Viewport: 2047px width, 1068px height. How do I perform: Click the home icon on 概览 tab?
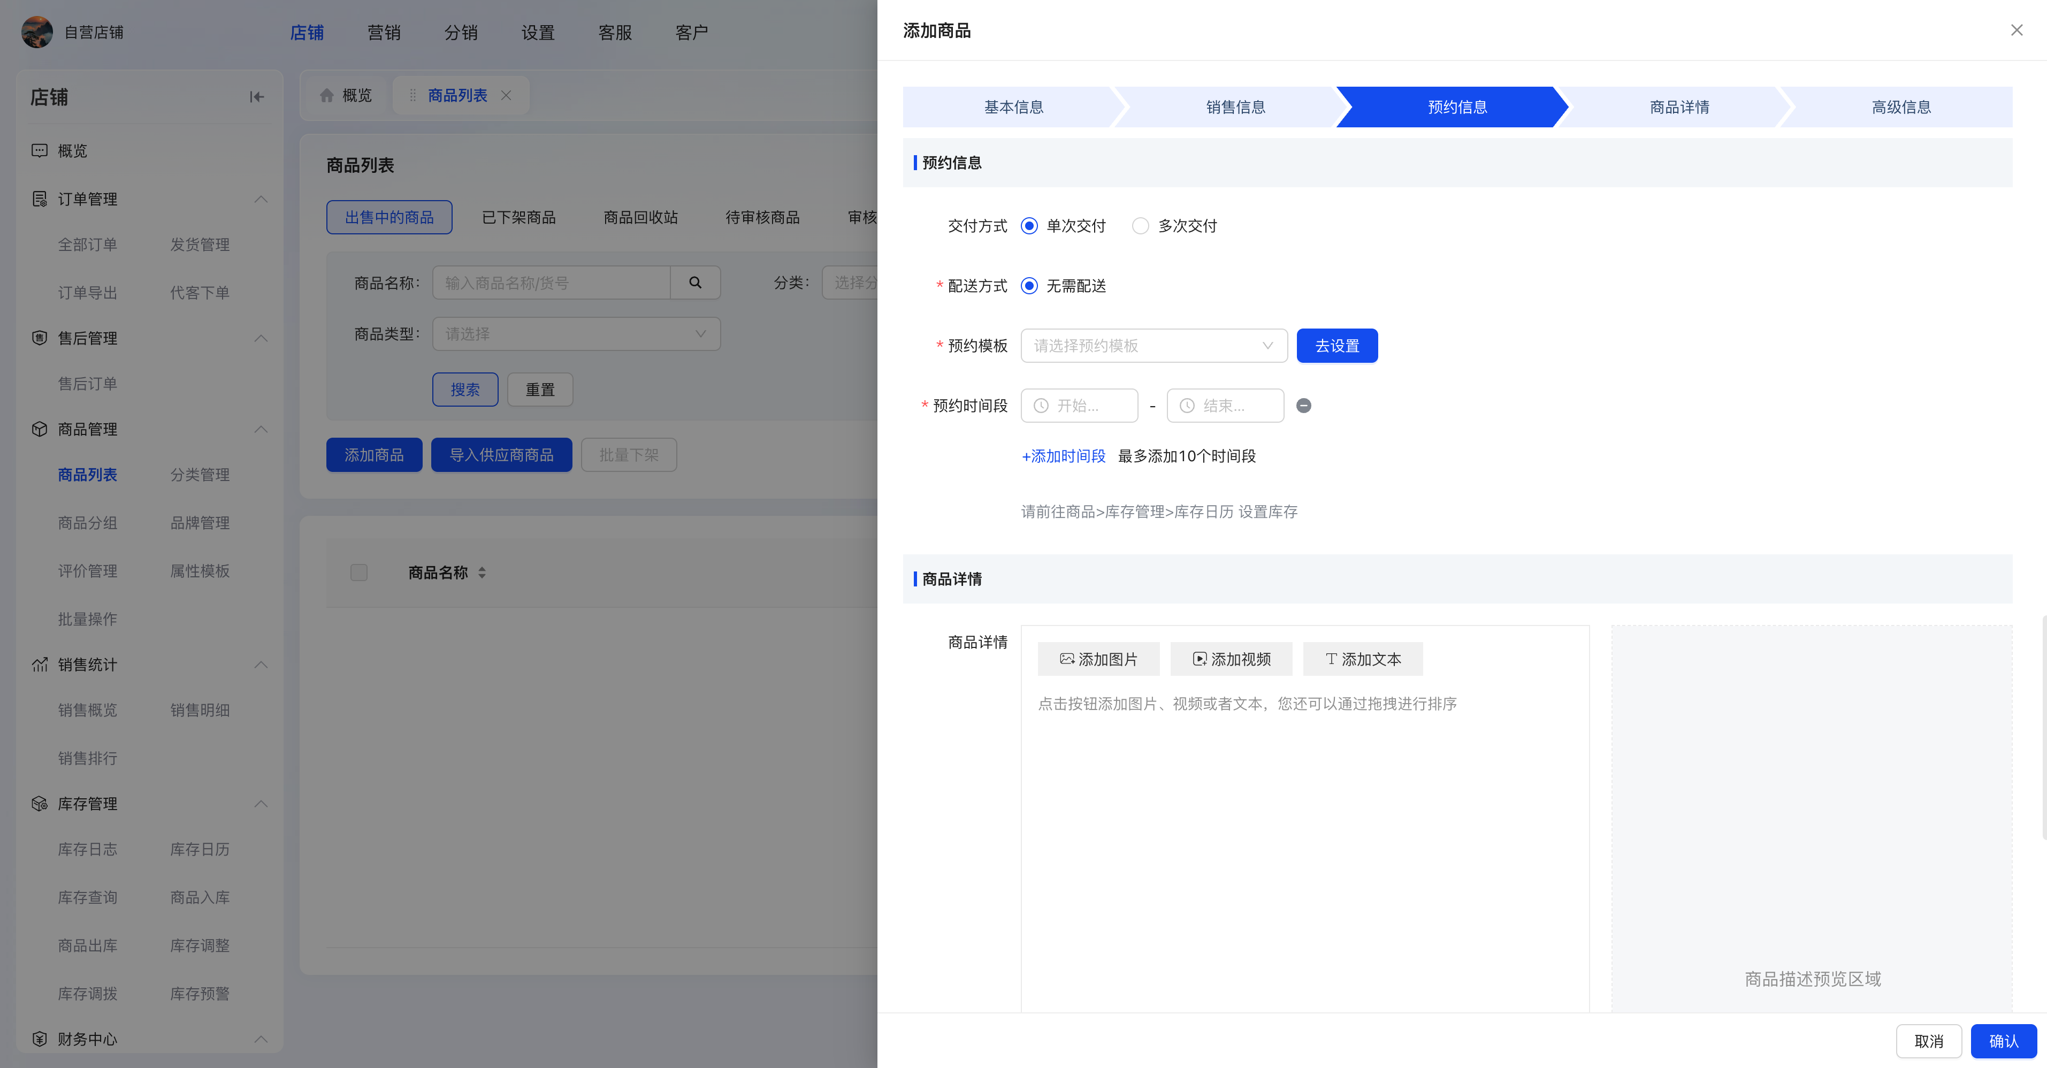(326, 95)
